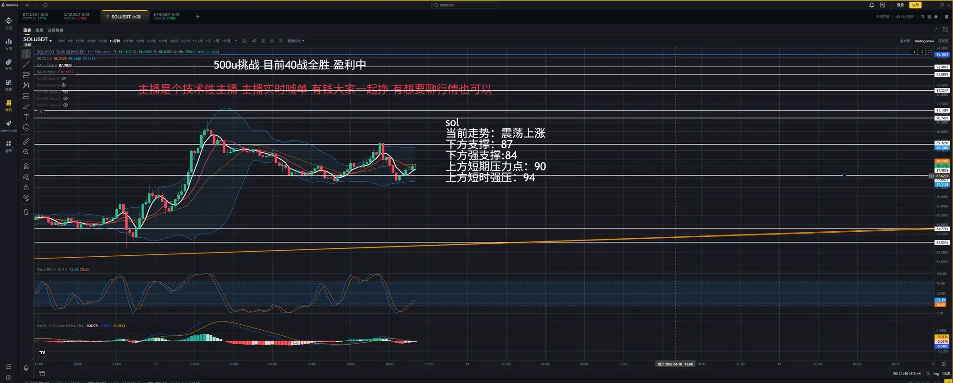
Task: Click the login link
Action: [900, 5]
